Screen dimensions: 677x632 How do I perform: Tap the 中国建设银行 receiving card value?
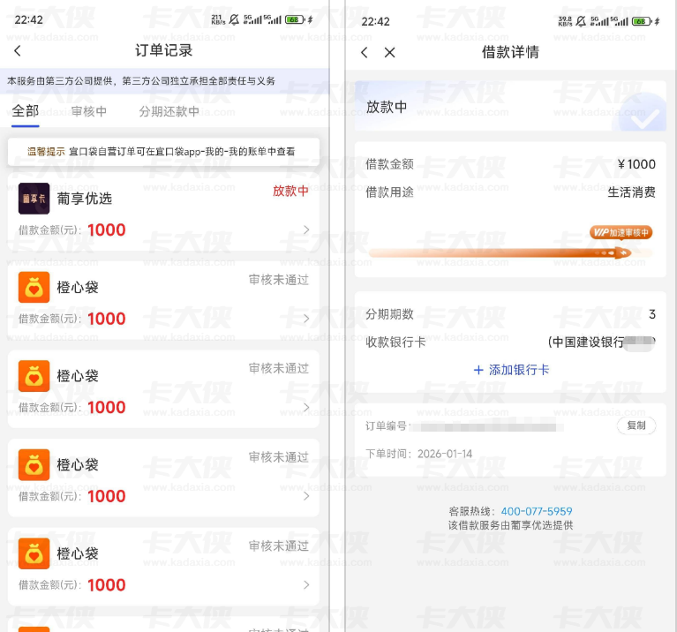(601, 342)
